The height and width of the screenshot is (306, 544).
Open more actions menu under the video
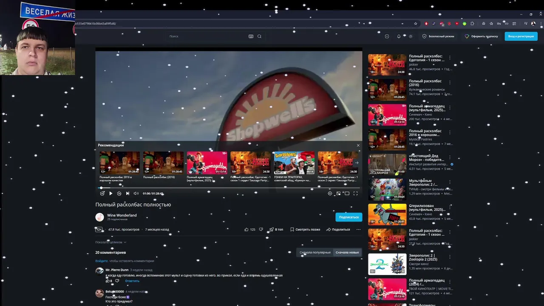tap(358, 229)
